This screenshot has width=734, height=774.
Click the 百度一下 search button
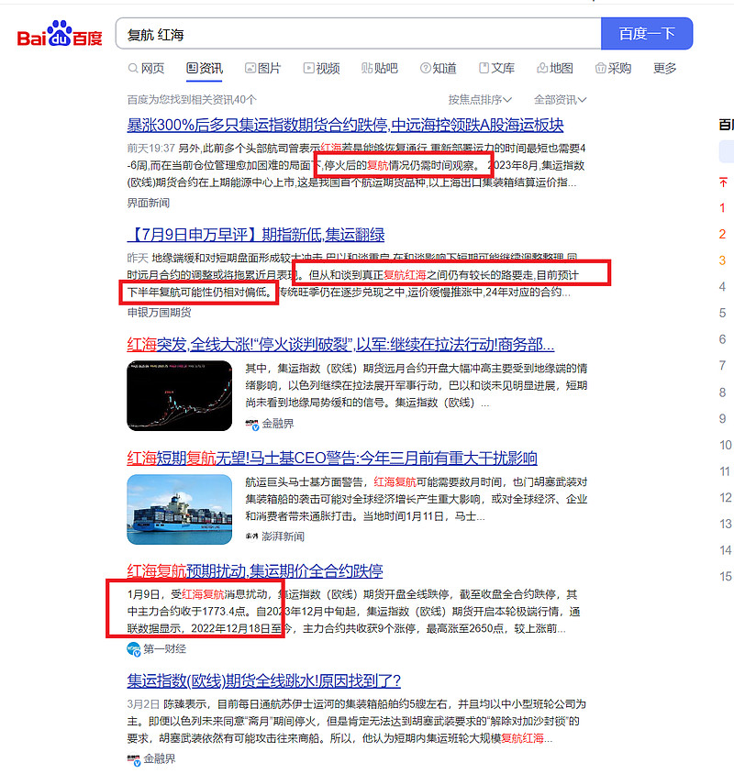pos(647,34)
